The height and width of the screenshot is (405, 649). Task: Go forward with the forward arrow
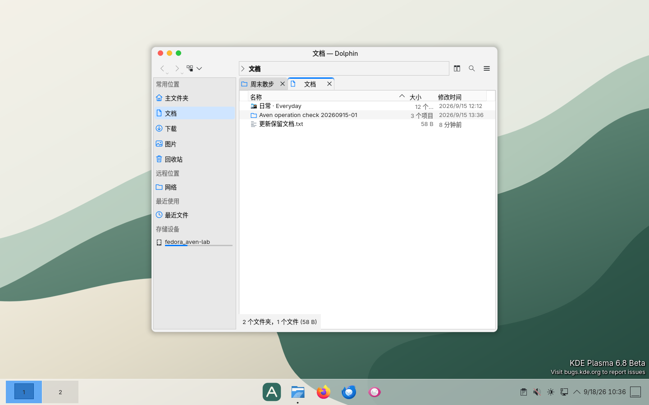tap(177, 68)
